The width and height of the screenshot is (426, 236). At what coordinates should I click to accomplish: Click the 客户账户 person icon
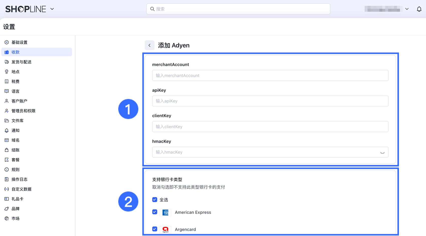(x=7, y=101)
